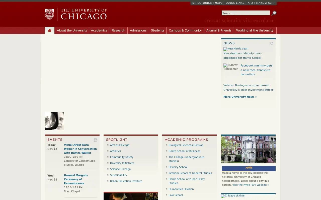The width and height of the screenshot is (321, 200).
Task: Open Divinity School link
Action: coord(178,167)
